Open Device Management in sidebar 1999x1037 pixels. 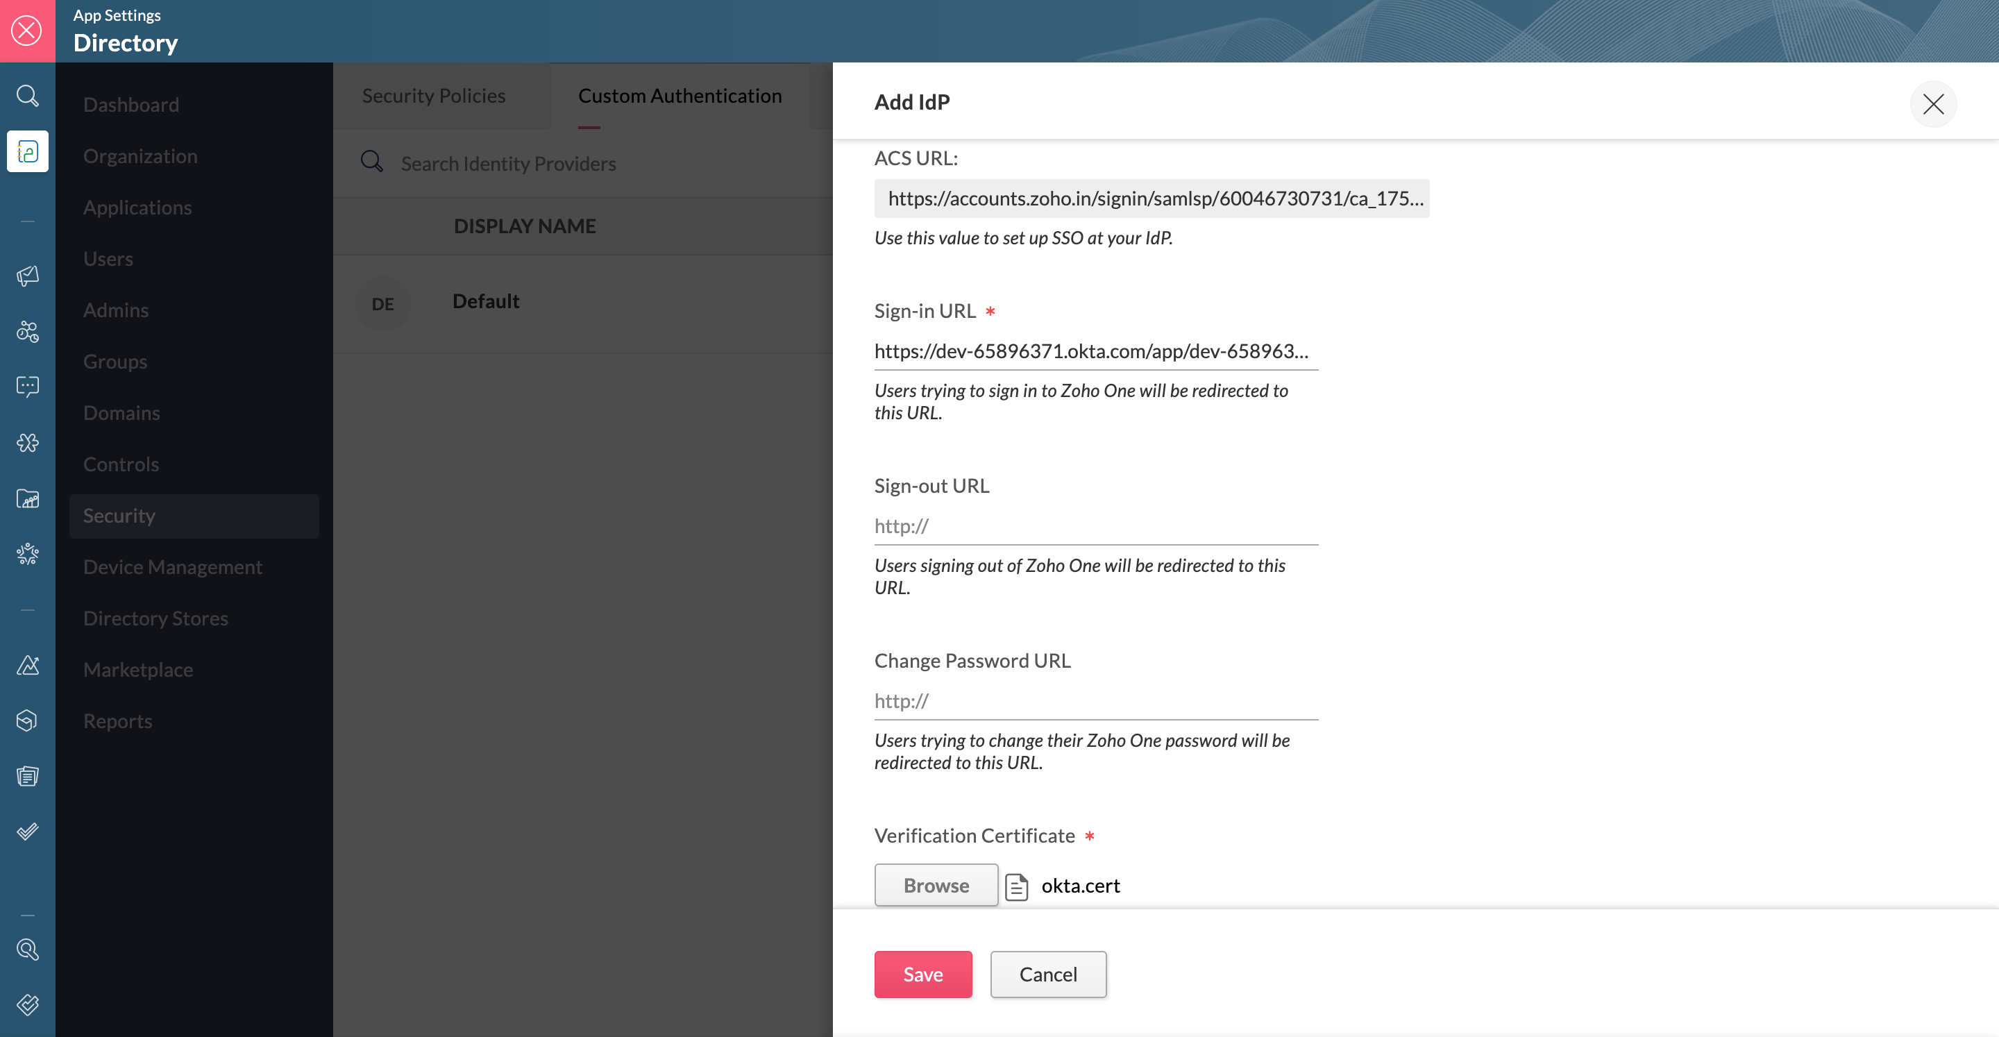click(172, 566)
